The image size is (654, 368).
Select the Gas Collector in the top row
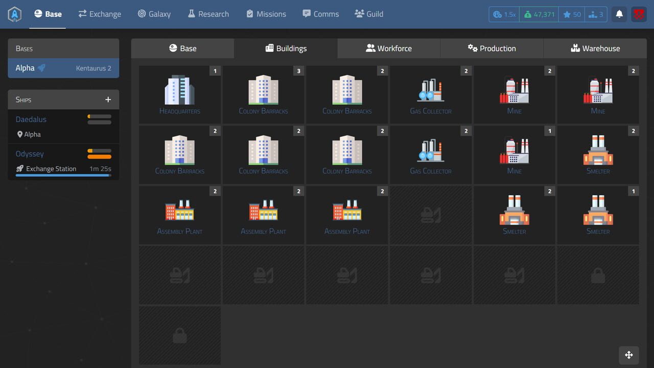coord(431,92)
